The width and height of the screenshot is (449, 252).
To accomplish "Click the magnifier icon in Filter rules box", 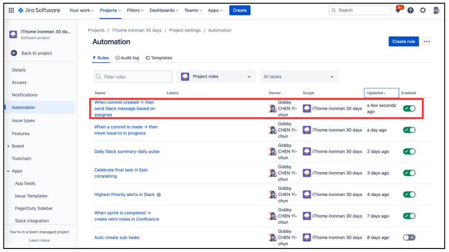I will (99, 77).
